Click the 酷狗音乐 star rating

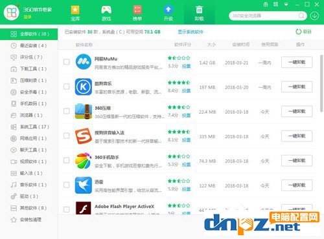tap(179, 83)
